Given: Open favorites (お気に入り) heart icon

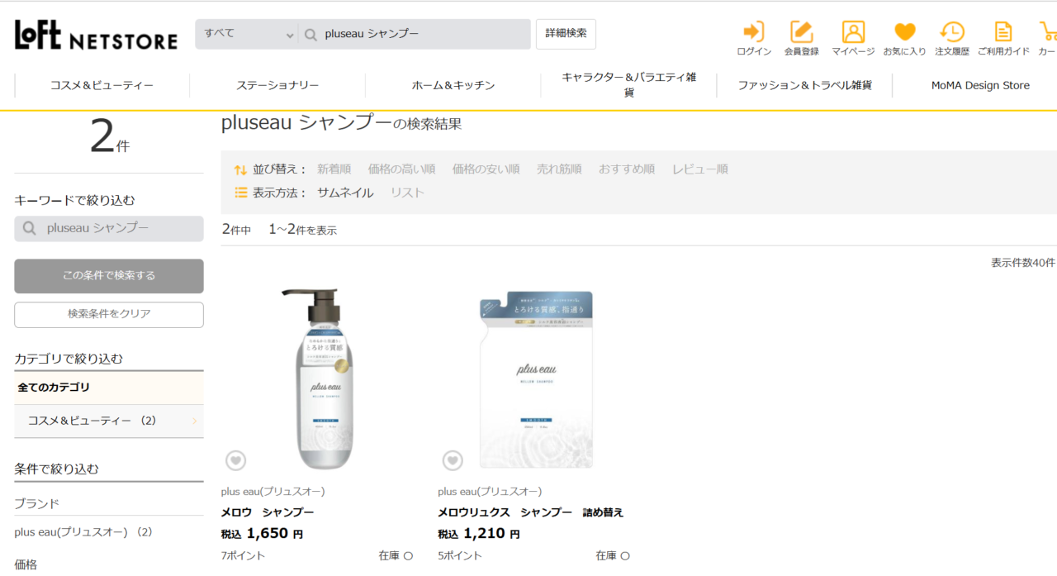Looking at the screenshot, I should [x=905, y=32].
